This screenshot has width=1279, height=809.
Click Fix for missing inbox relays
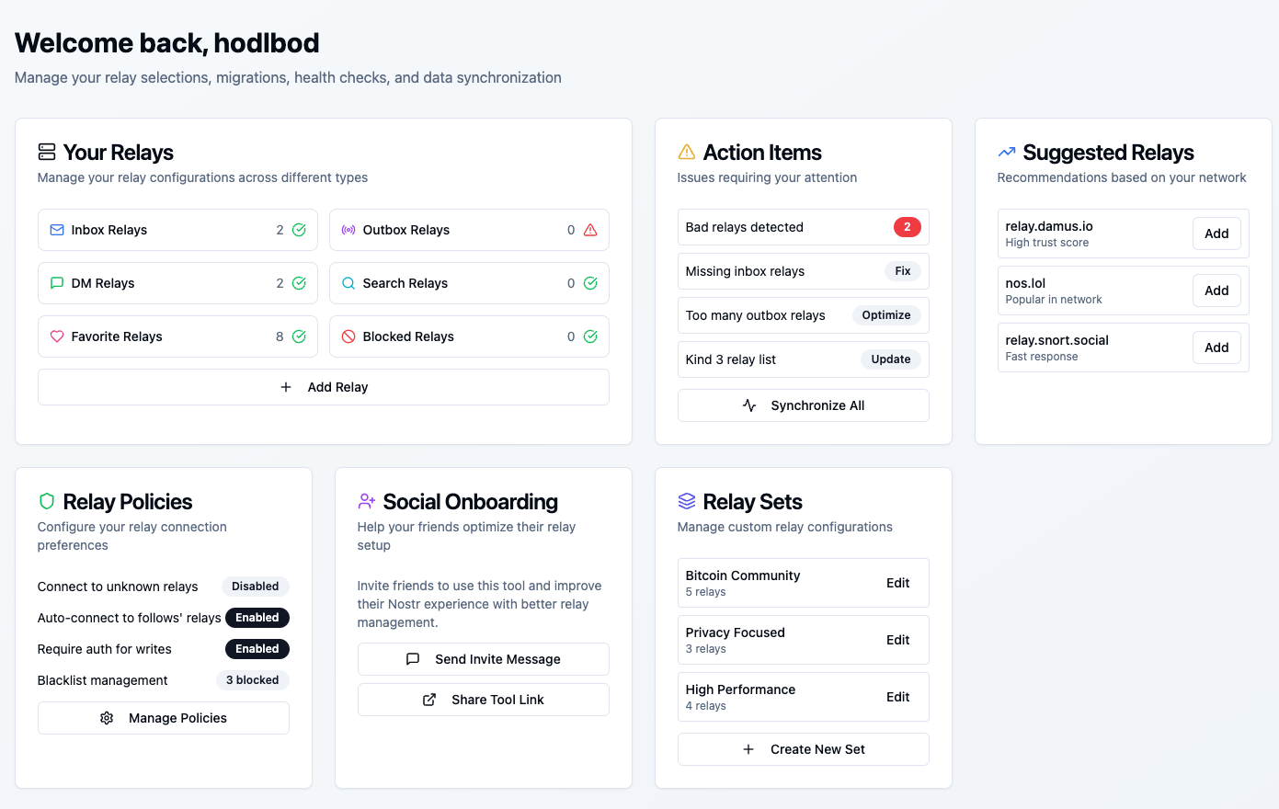(902, 271)
